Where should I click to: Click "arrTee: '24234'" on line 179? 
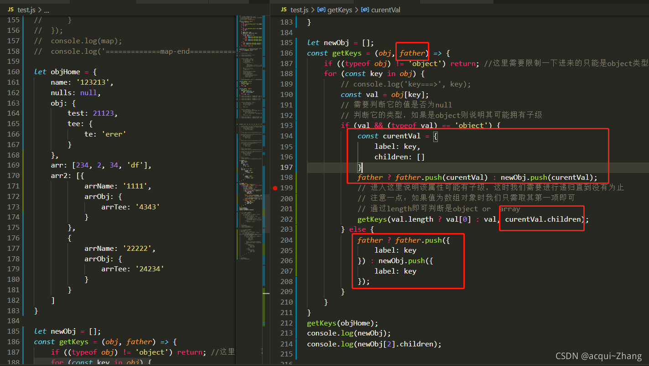132,269
